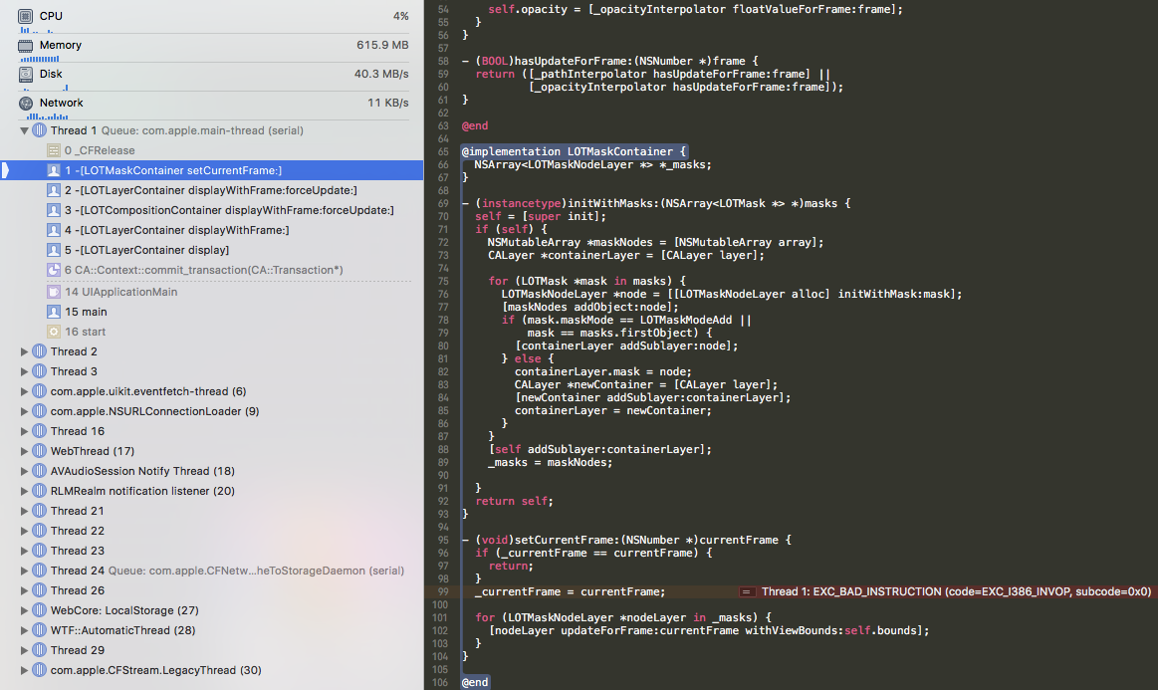1158x690 pixels.
Task: Click Thread 22 thread icon
Action: 39,531
